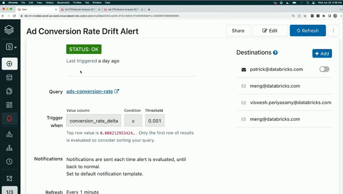
Task: Open the Extensions puzzle icon
Action: 324,16
